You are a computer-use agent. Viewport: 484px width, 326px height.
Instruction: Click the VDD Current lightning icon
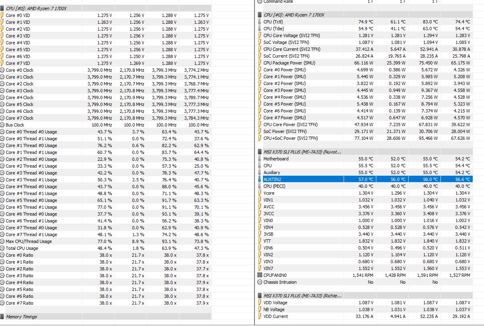click(x=259, y=316)
